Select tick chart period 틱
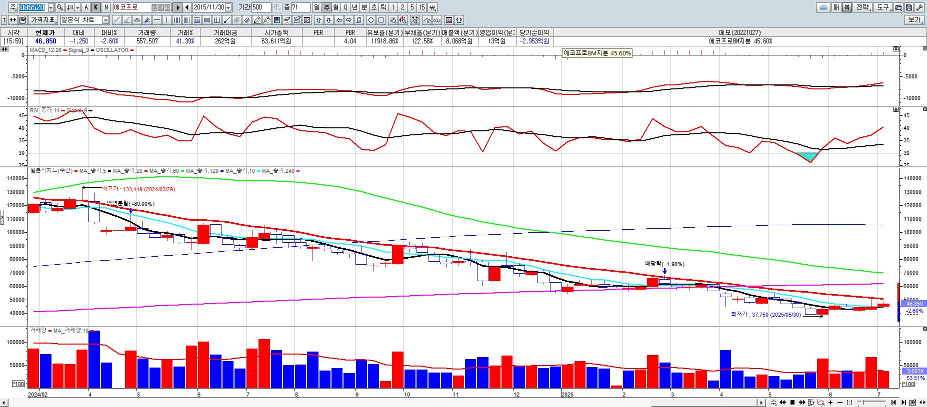This screenshot has width=927, height=407. click(x=383, y=7)
